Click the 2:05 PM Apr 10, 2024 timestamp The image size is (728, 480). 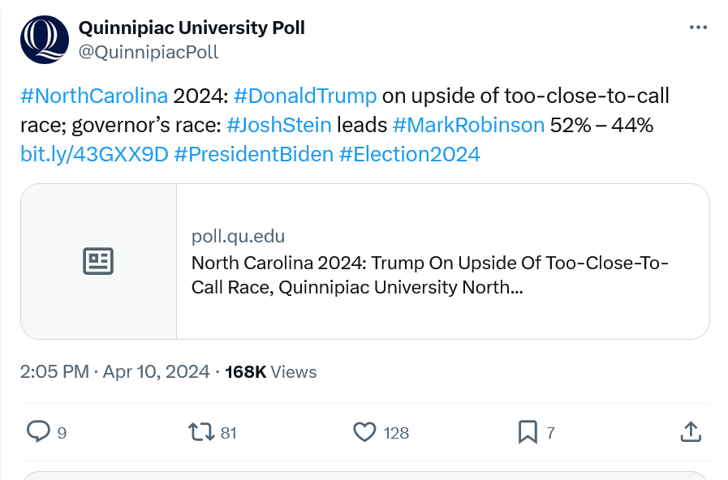[x=114, y=372]
